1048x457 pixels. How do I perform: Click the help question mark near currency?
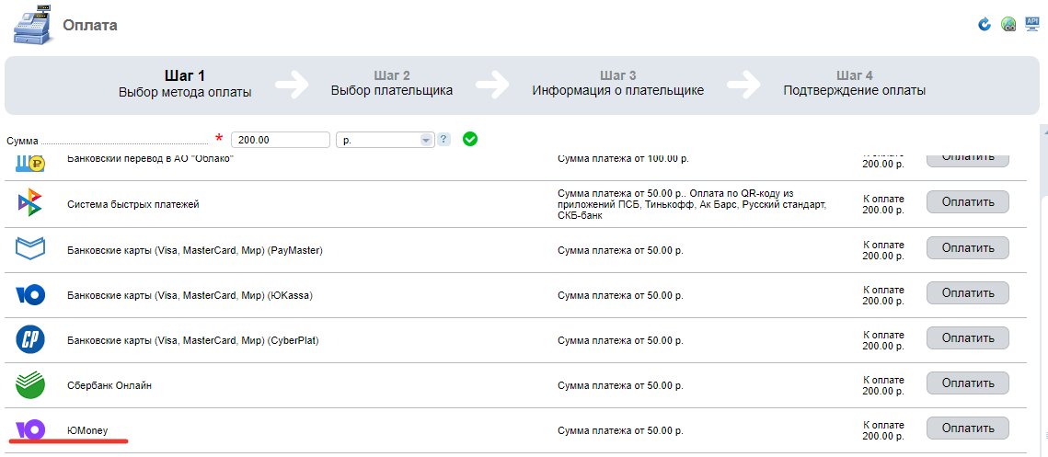coord(443,139)
